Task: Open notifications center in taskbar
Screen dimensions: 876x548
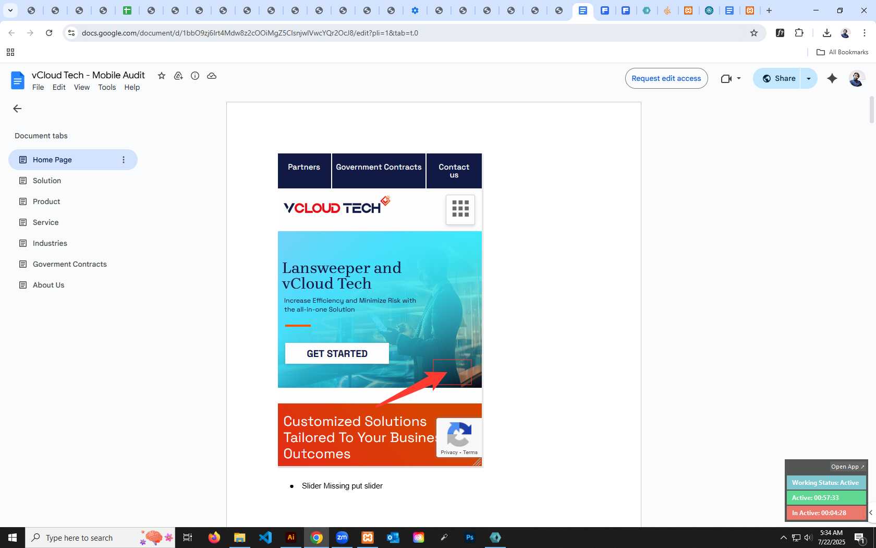Action: coord(860,538)
